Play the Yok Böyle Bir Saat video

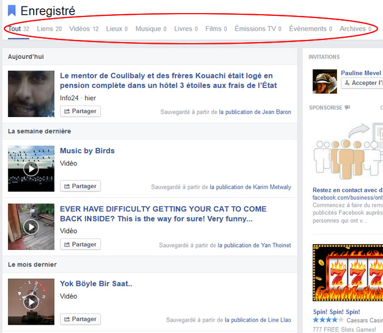coord(31,301)
